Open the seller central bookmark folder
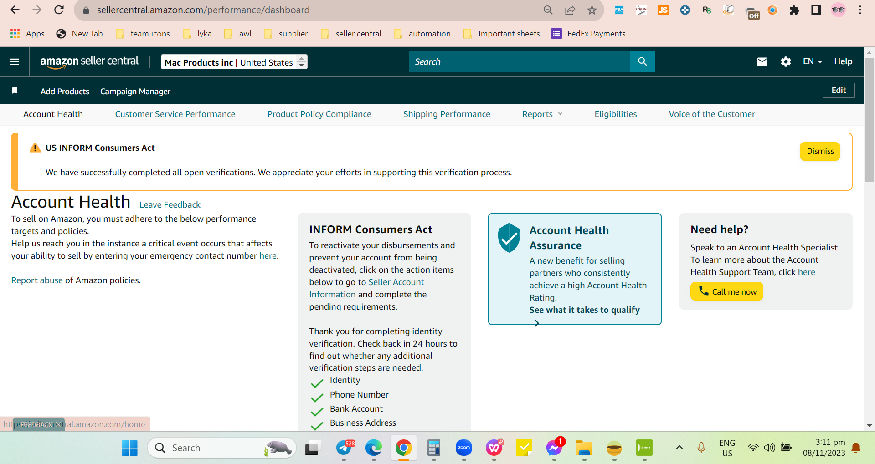The height and width of the screenshot is (464, 875). 351,34
